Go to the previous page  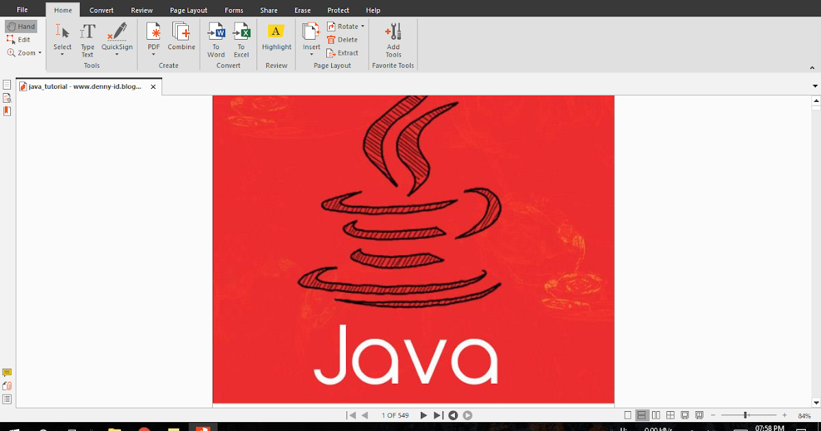365,415
